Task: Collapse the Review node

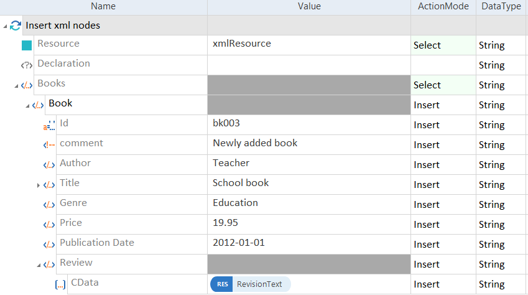Action: [x=39, y=265]
